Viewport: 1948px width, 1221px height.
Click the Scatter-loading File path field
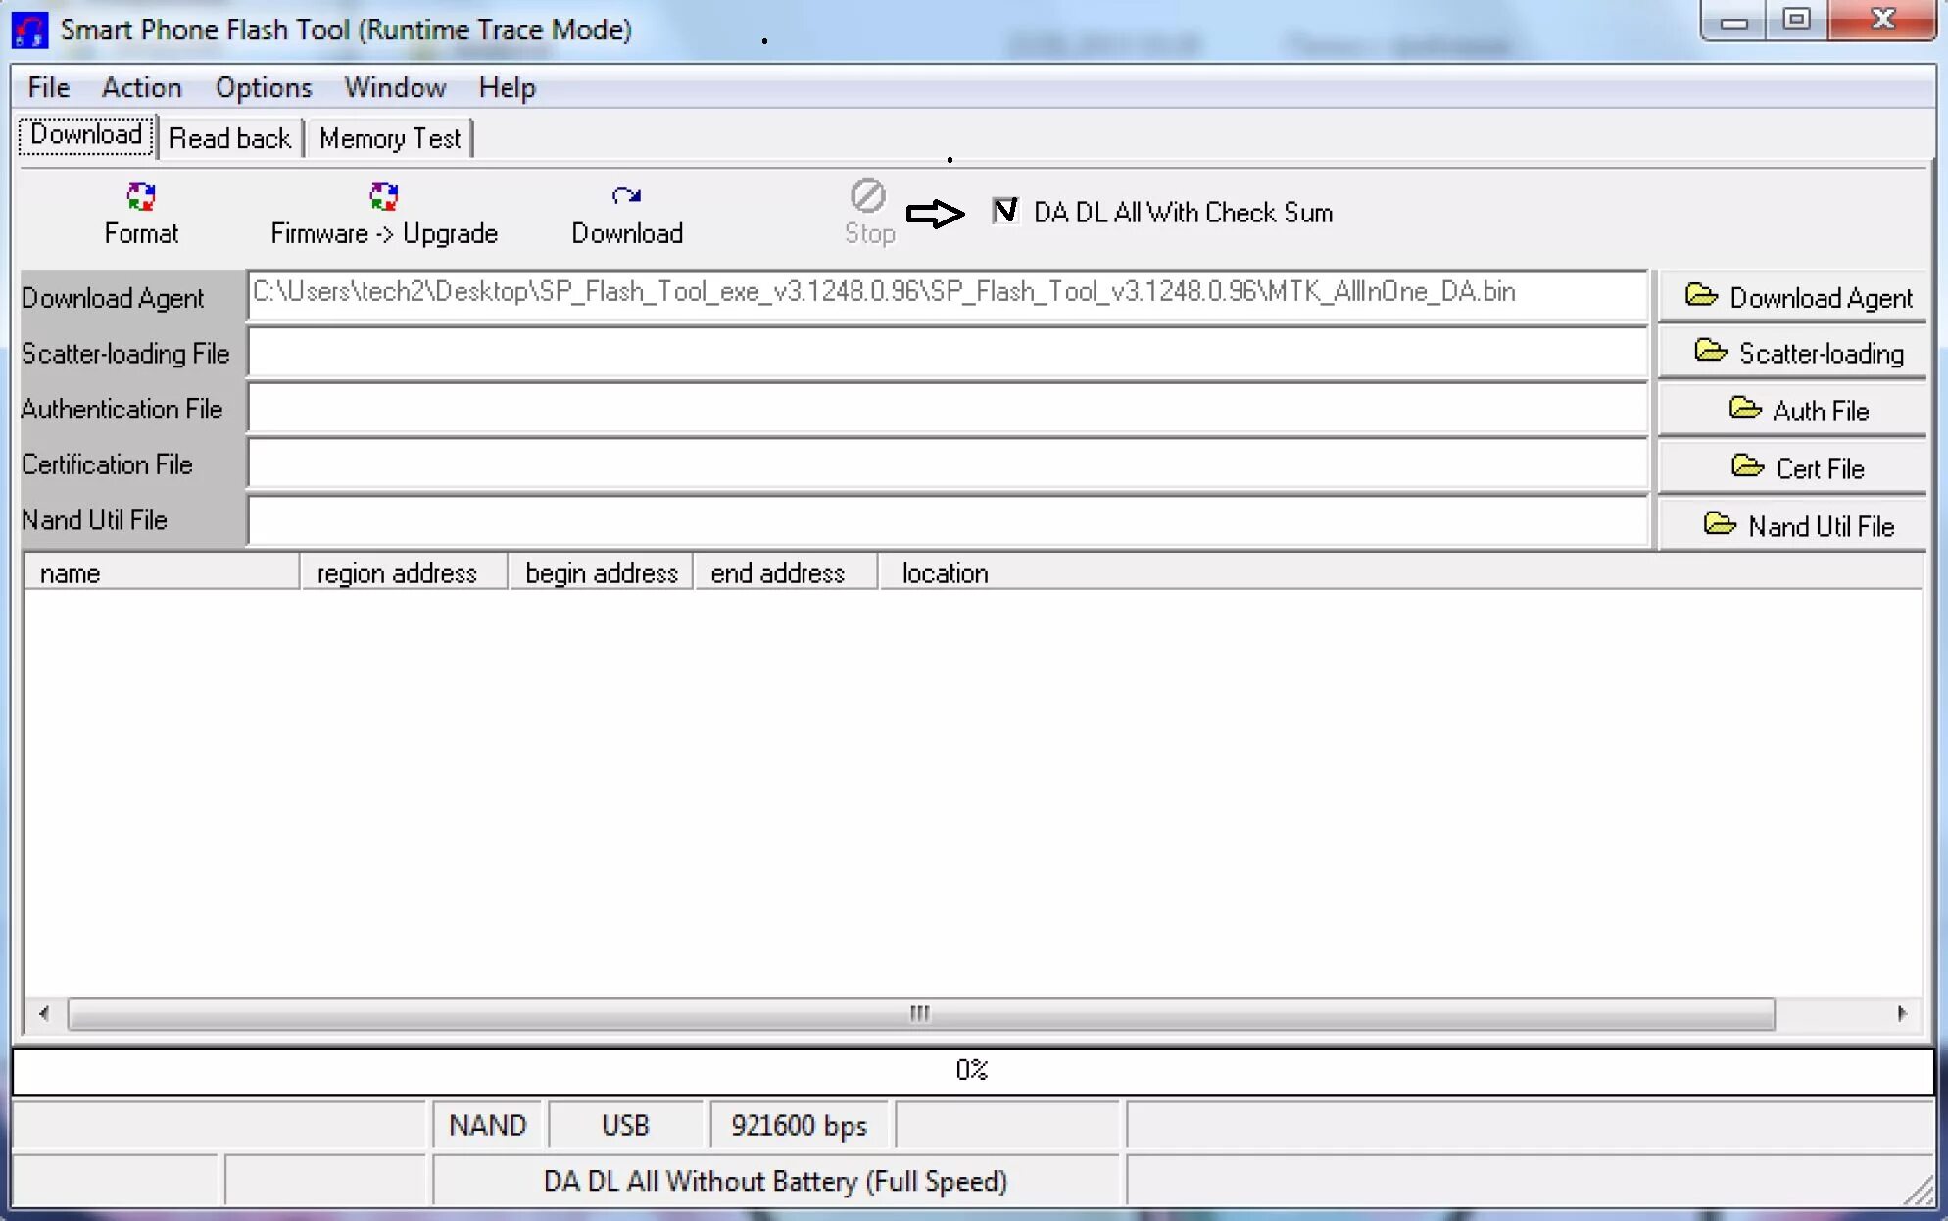coord(946,353)
